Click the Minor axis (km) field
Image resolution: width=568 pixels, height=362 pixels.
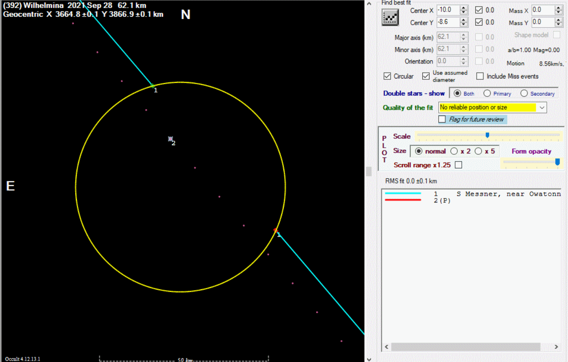(x=448, y=49)
